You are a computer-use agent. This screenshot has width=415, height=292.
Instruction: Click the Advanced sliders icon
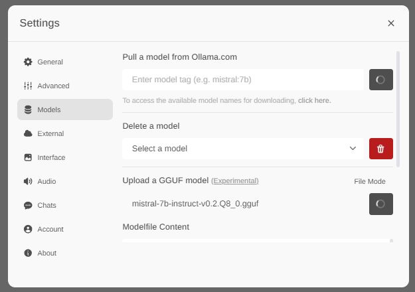point(28,86)
